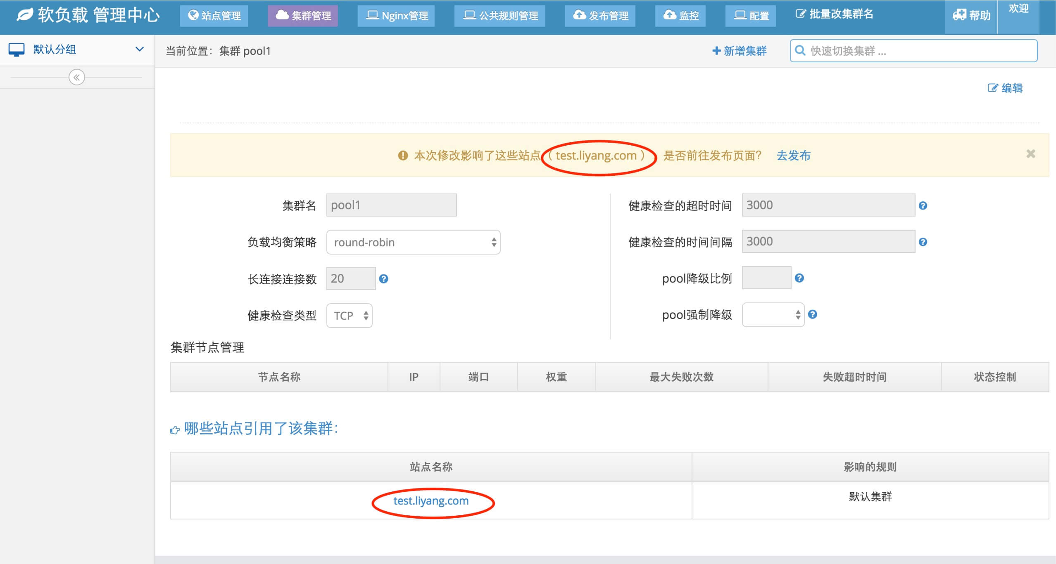Viewport: 1056px width, 564px height.
Task: Click 最大失败次数 column header
Action: click(682, 377)
